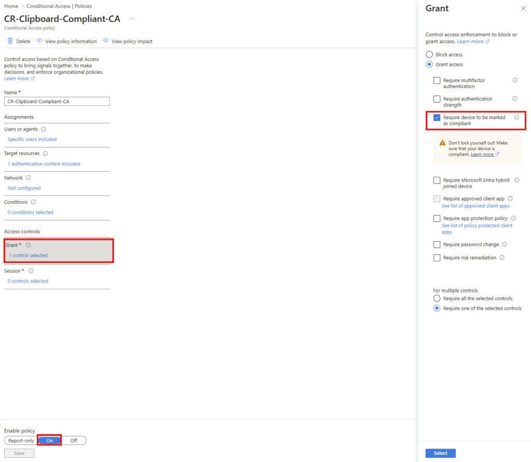This screenshot has width=531, height=462.
Task: Click into the Name input field
Action: coord(57,101)
